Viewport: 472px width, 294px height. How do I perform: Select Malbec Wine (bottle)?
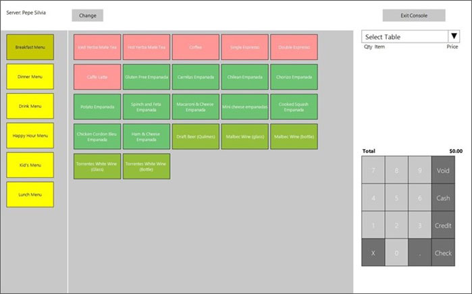(x=294, y=136)
